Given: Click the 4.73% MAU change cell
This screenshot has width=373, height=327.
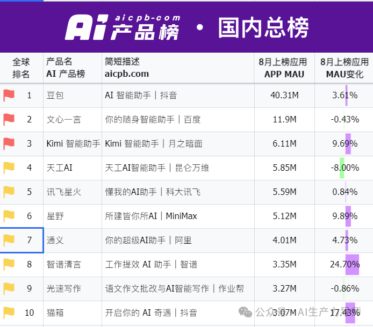Looking at the screenshot, I should (344, 240).
